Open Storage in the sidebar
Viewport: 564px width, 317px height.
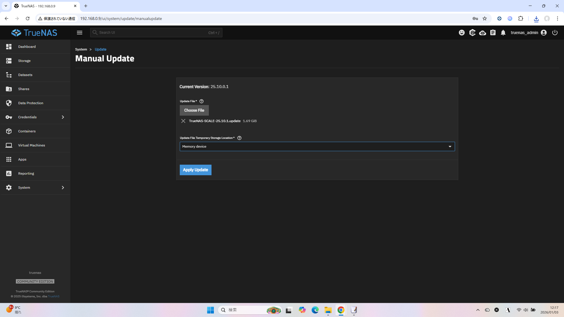coord(24,61)
